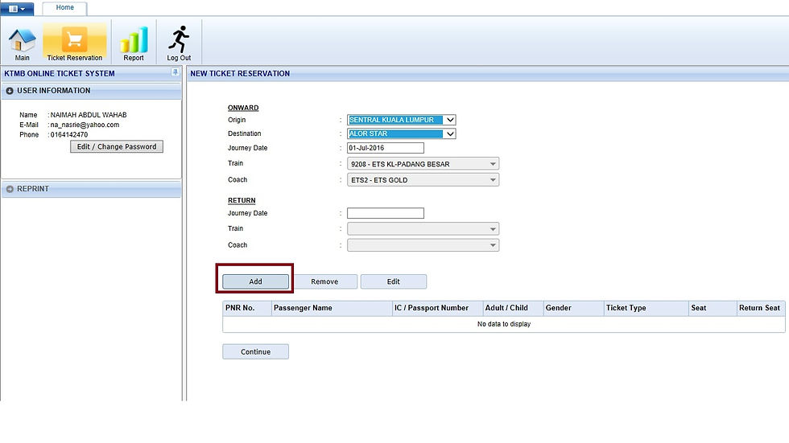
Task: Pin the KTMB Online Ticket System panel
Action: click(x=175, y=73)
